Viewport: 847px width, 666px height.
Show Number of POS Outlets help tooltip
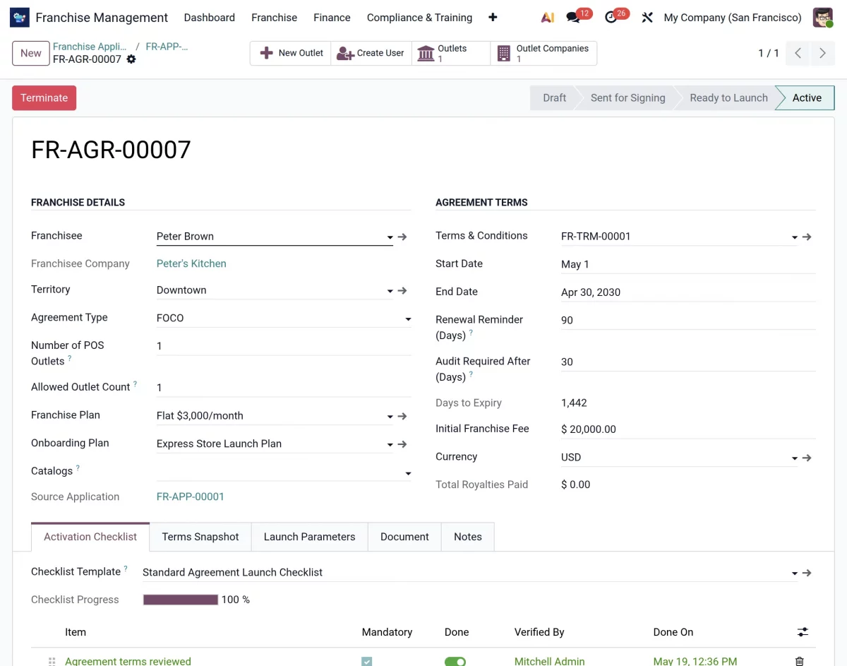tap(69, 359)
